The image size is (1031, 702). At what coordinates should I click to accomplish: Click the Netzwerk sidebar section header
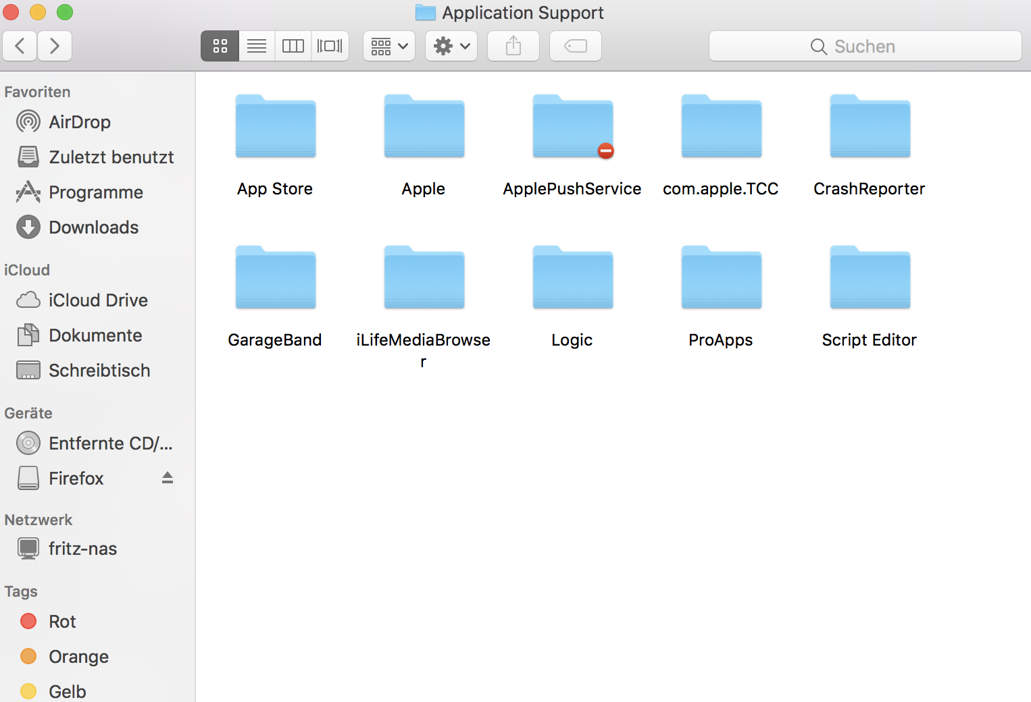pos(39,520)
